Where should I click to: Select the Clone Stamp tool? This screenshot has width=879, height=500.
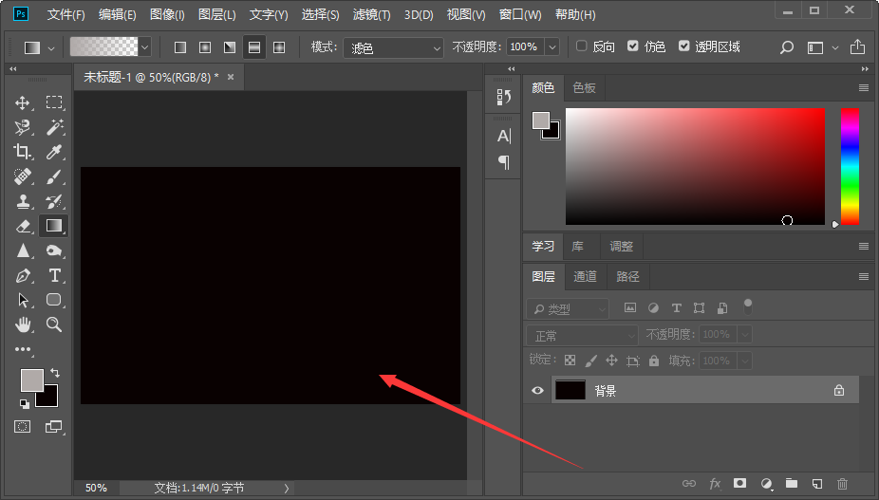coord(23,201)
